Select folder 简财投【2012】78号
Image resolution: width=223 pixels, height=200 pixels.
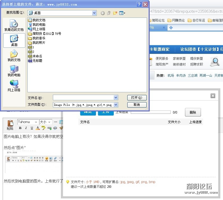[44, 34]
